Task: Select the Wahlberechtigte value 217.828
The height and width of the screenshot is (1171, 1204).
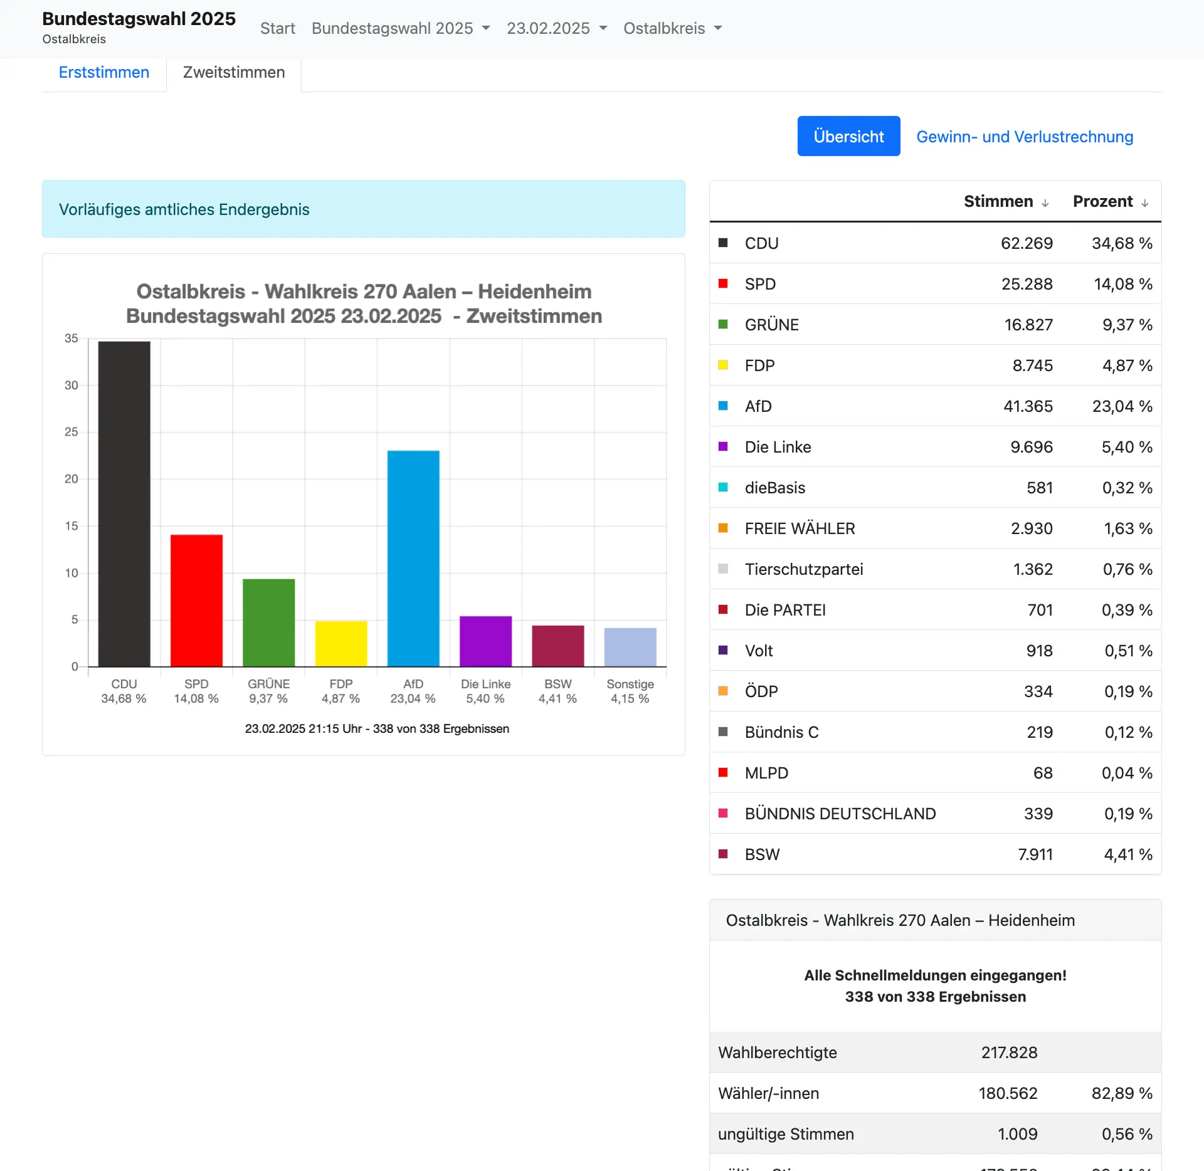Action: coord(1009,1053)
